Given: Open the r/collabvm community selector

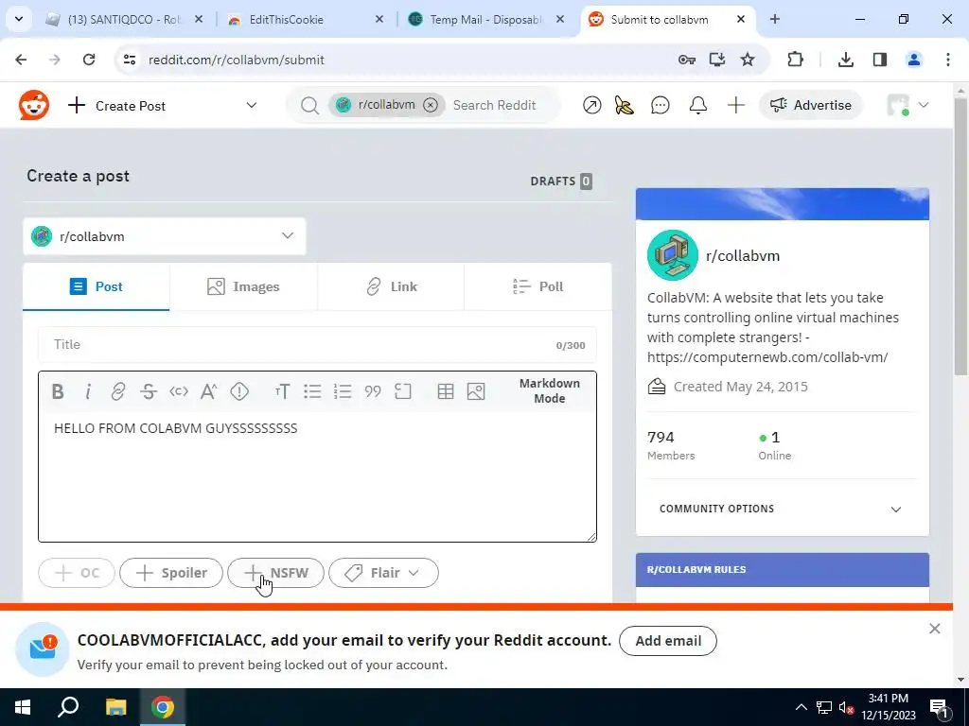Looking at the screenshot, I should tap(165, 236).
